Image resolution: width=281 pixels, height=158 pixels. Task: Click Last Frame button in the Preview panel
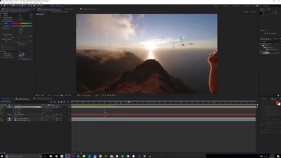coord(275,33)
